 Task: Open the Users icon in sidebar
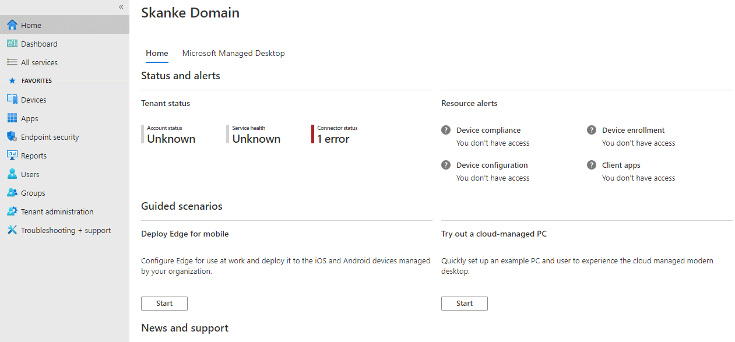[x=12, y=174]
